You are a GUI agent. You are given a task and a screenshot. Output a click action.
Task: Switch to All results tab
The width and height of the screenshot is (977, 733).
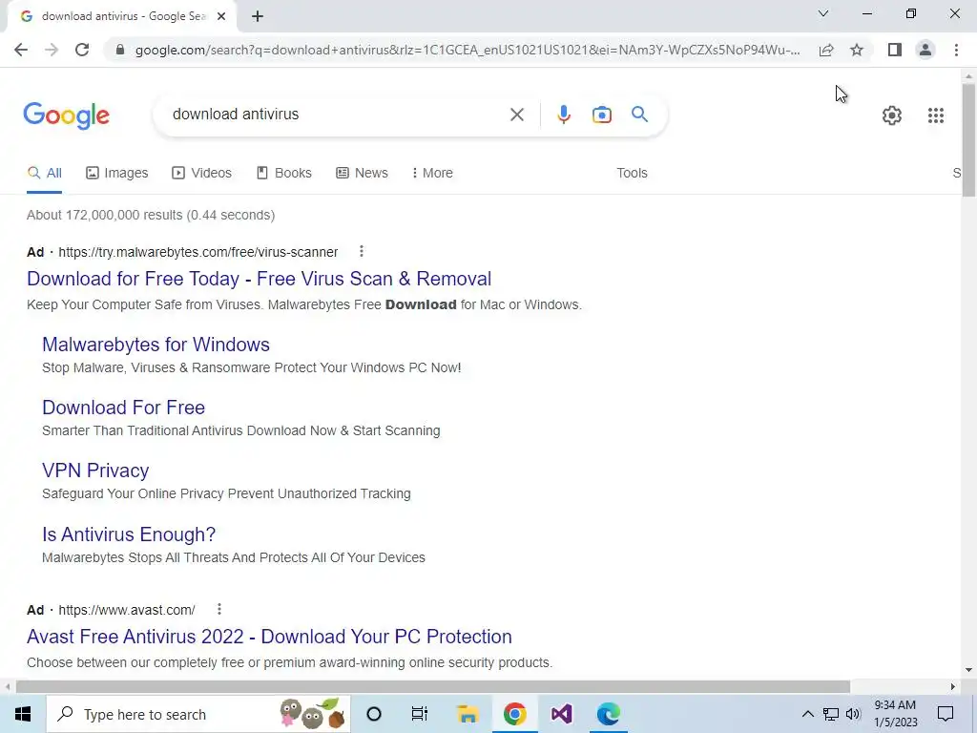coord(45,173)
